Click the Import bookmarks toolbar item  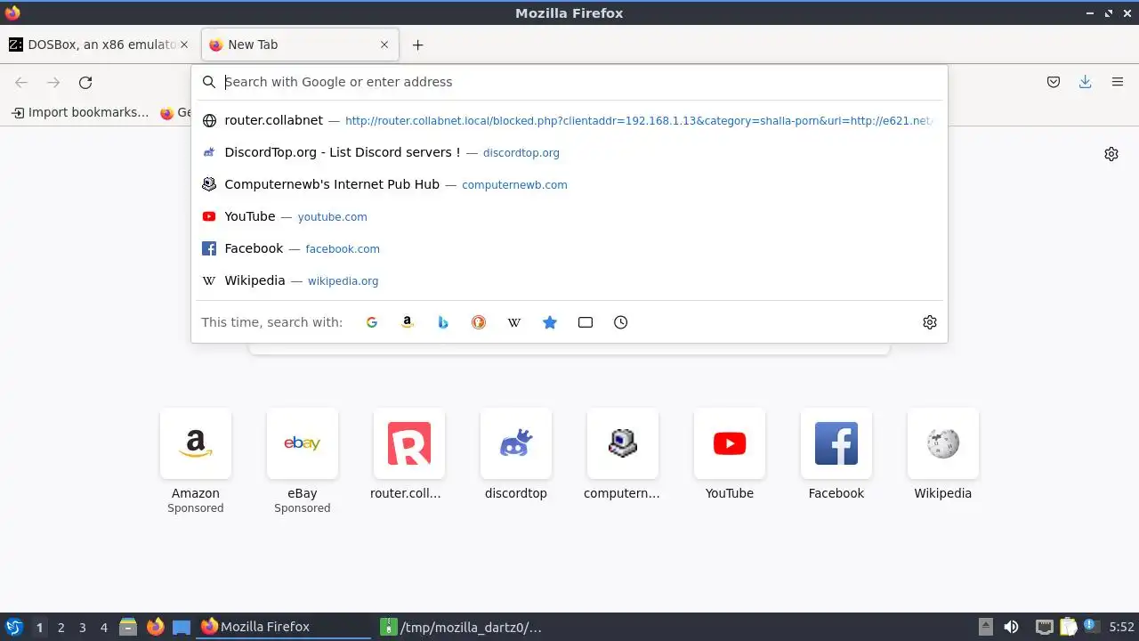(80, 112)
